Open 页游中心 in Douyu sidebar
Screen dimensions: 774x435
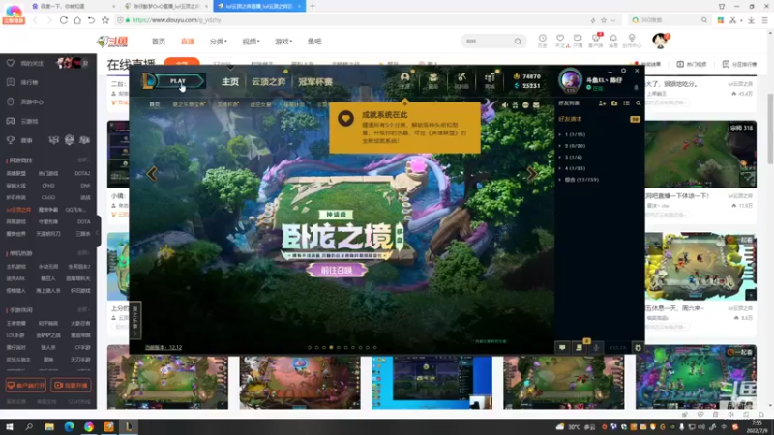coord(32,101)
